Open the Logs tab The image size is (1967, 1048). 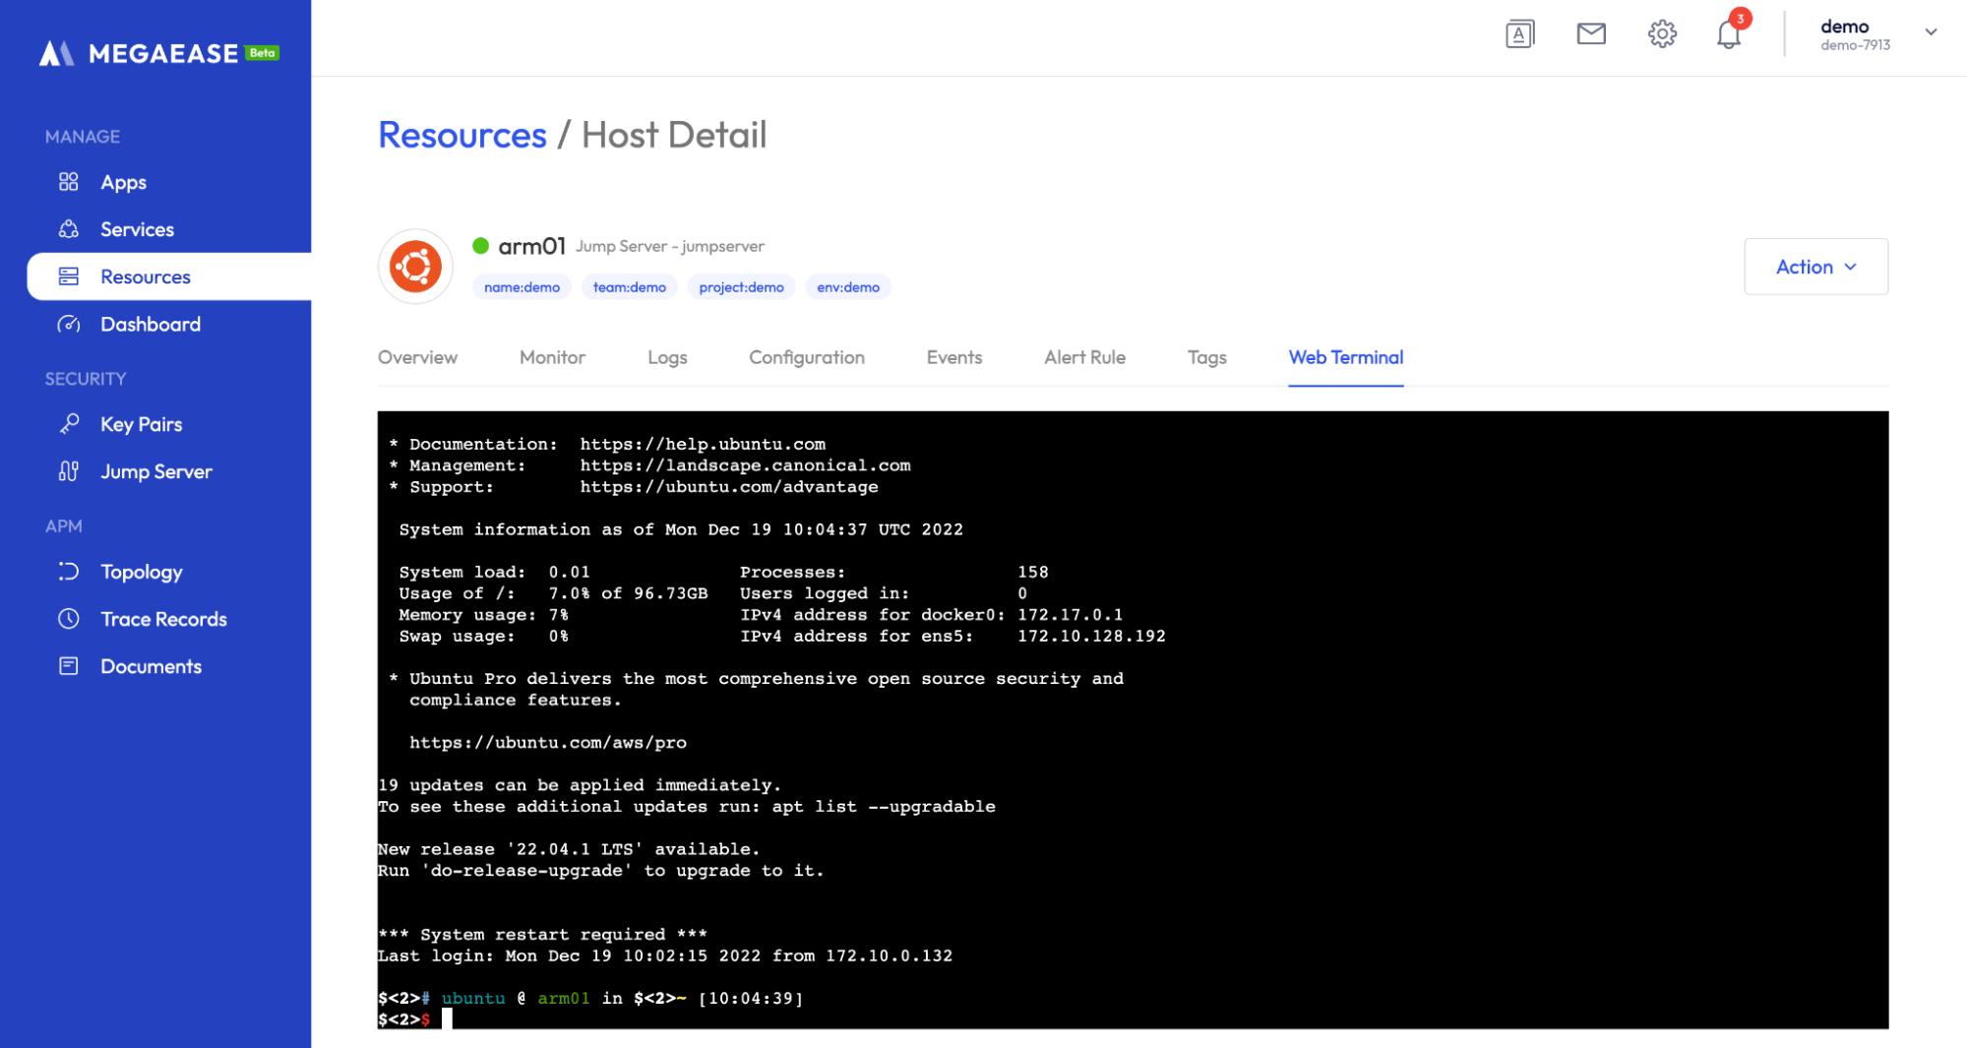click(x=667, y=357)
